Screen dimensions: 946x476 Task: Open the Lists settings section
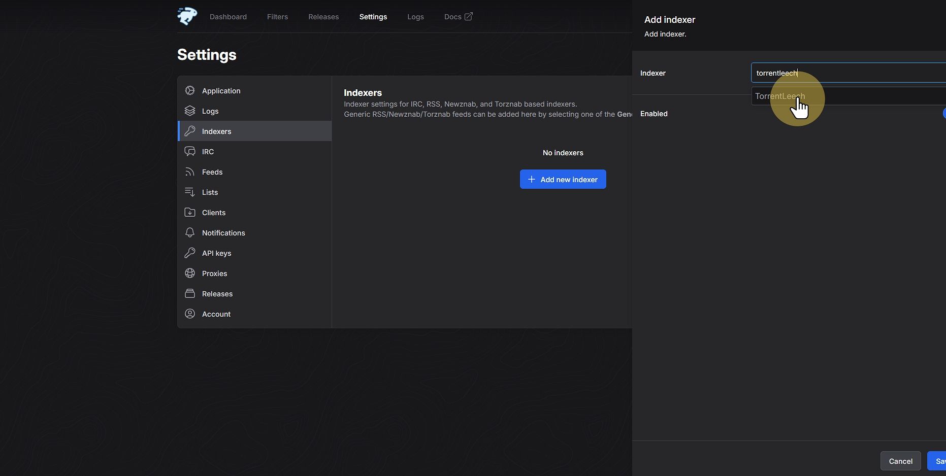click(254, 192)
